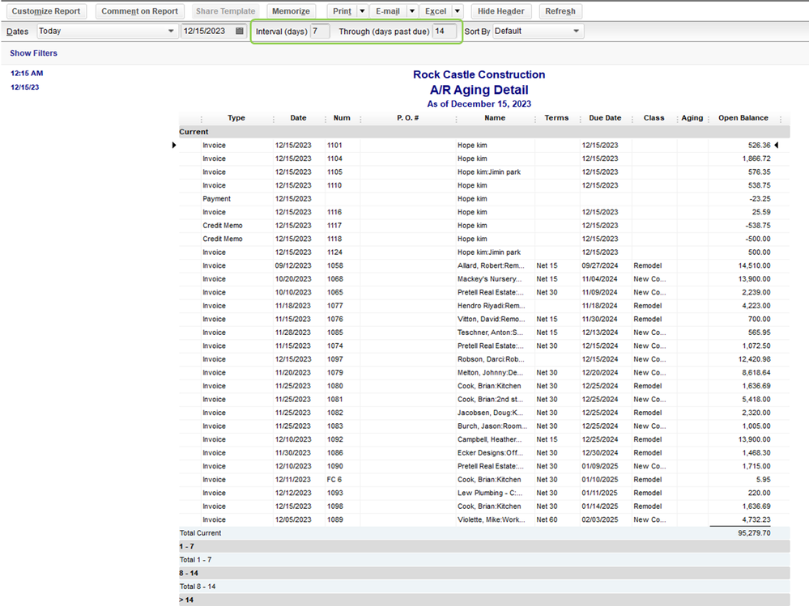Refresh the report

[560, 11]
